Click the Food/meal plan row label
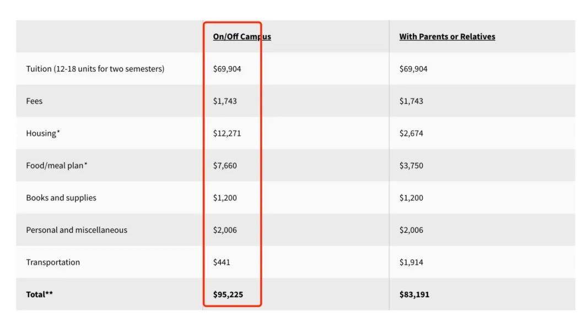The height and width of the screenshot is (316, 583). [57, 165]
